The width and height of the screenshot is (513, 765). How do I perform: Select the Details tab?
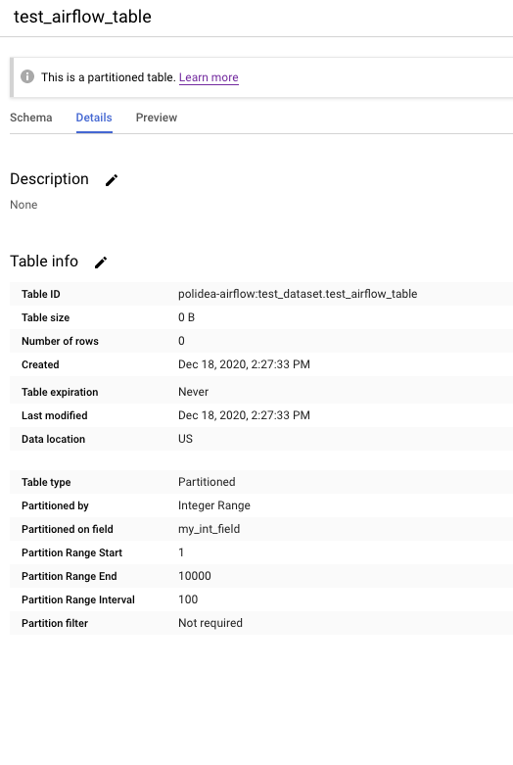[x=94, y=118]
